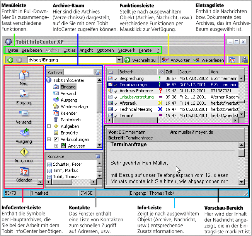This screenshot has width=252, height=236.
Task: Click contacts horizontal scrollbar right arrow
Action: pos(93,182)
